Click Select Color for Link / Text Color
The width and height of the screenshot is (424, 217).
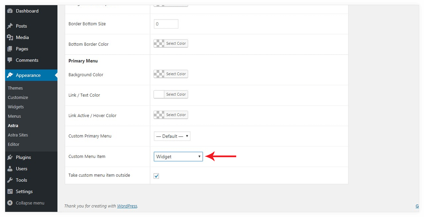176,95
